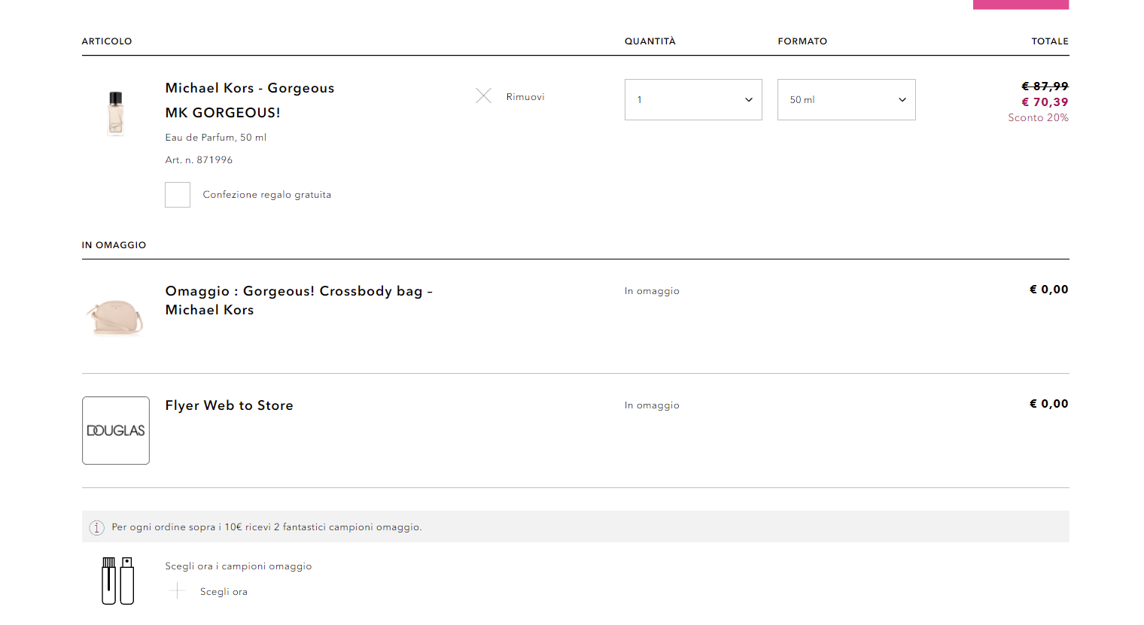Open the Michael Kors - Gorgeous product title

[x=250, y=88]
